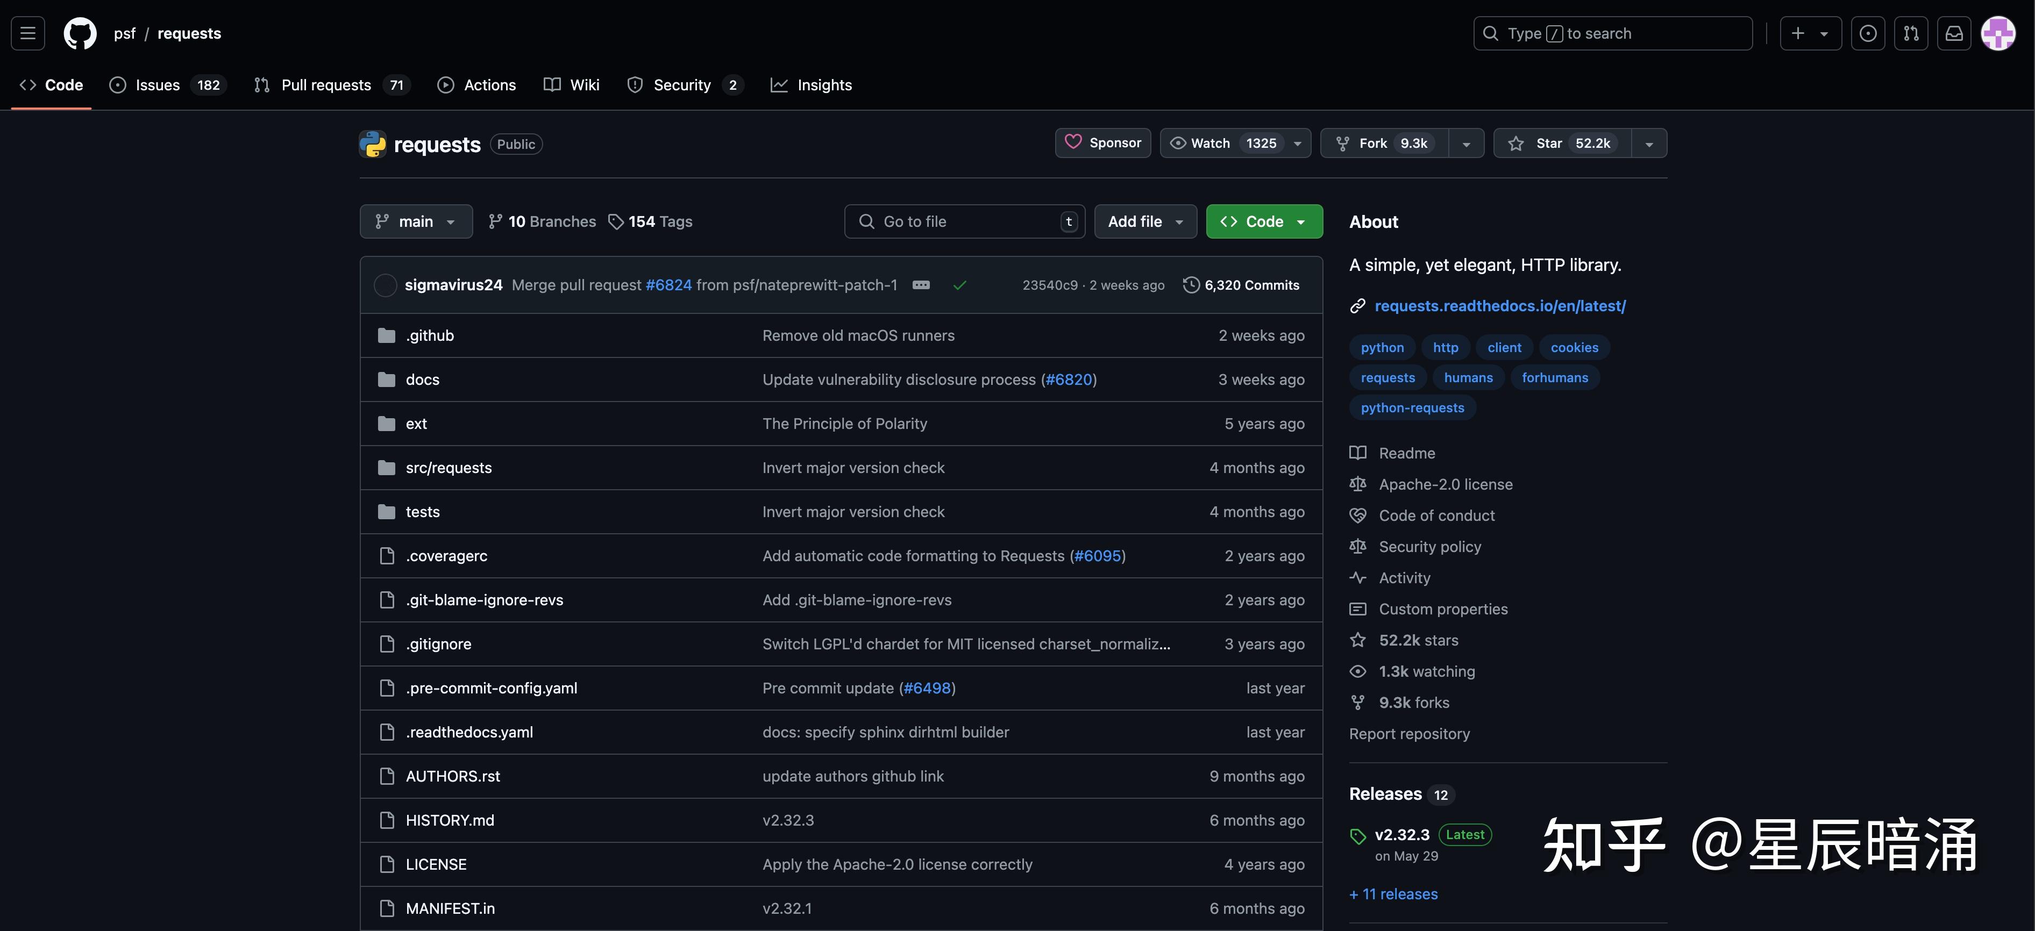This screenshot has height=931, width=2035.
Task: Open the notifications inbox icon
Action: (x=1954, y=33)
